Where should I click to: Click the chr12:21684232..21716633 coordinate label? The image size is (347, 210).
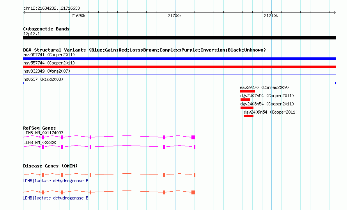[51, 9]
